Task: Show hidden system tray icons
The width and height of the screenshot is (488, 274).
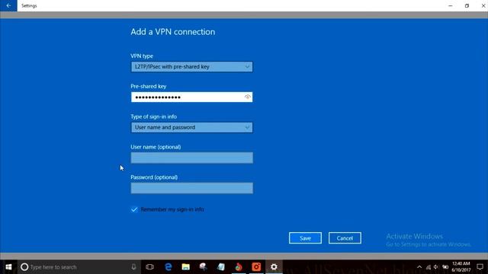Action: coord(419,267)
